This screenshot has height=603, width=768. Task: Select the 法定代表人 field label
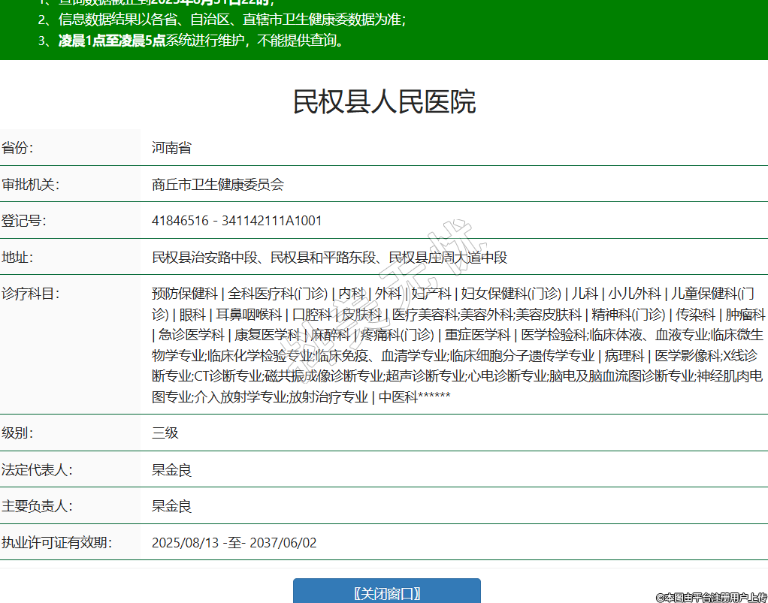coord(36,470)
